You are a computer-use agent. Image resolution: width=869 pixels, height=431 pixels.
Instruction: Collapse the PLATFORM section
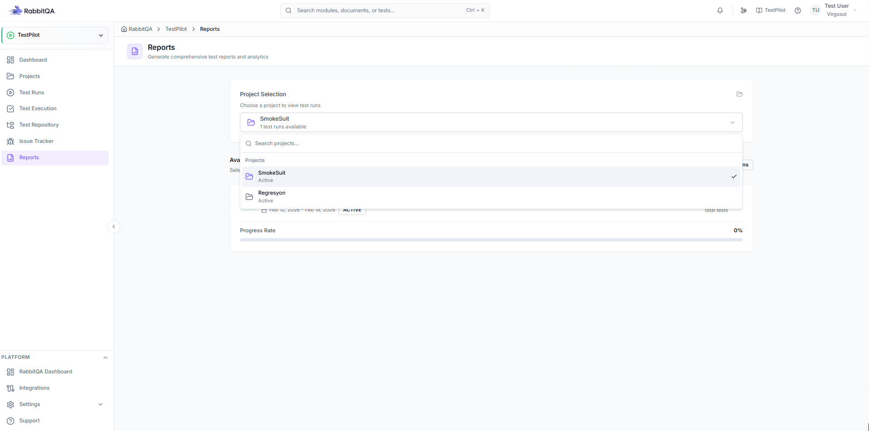click(105, 358)
